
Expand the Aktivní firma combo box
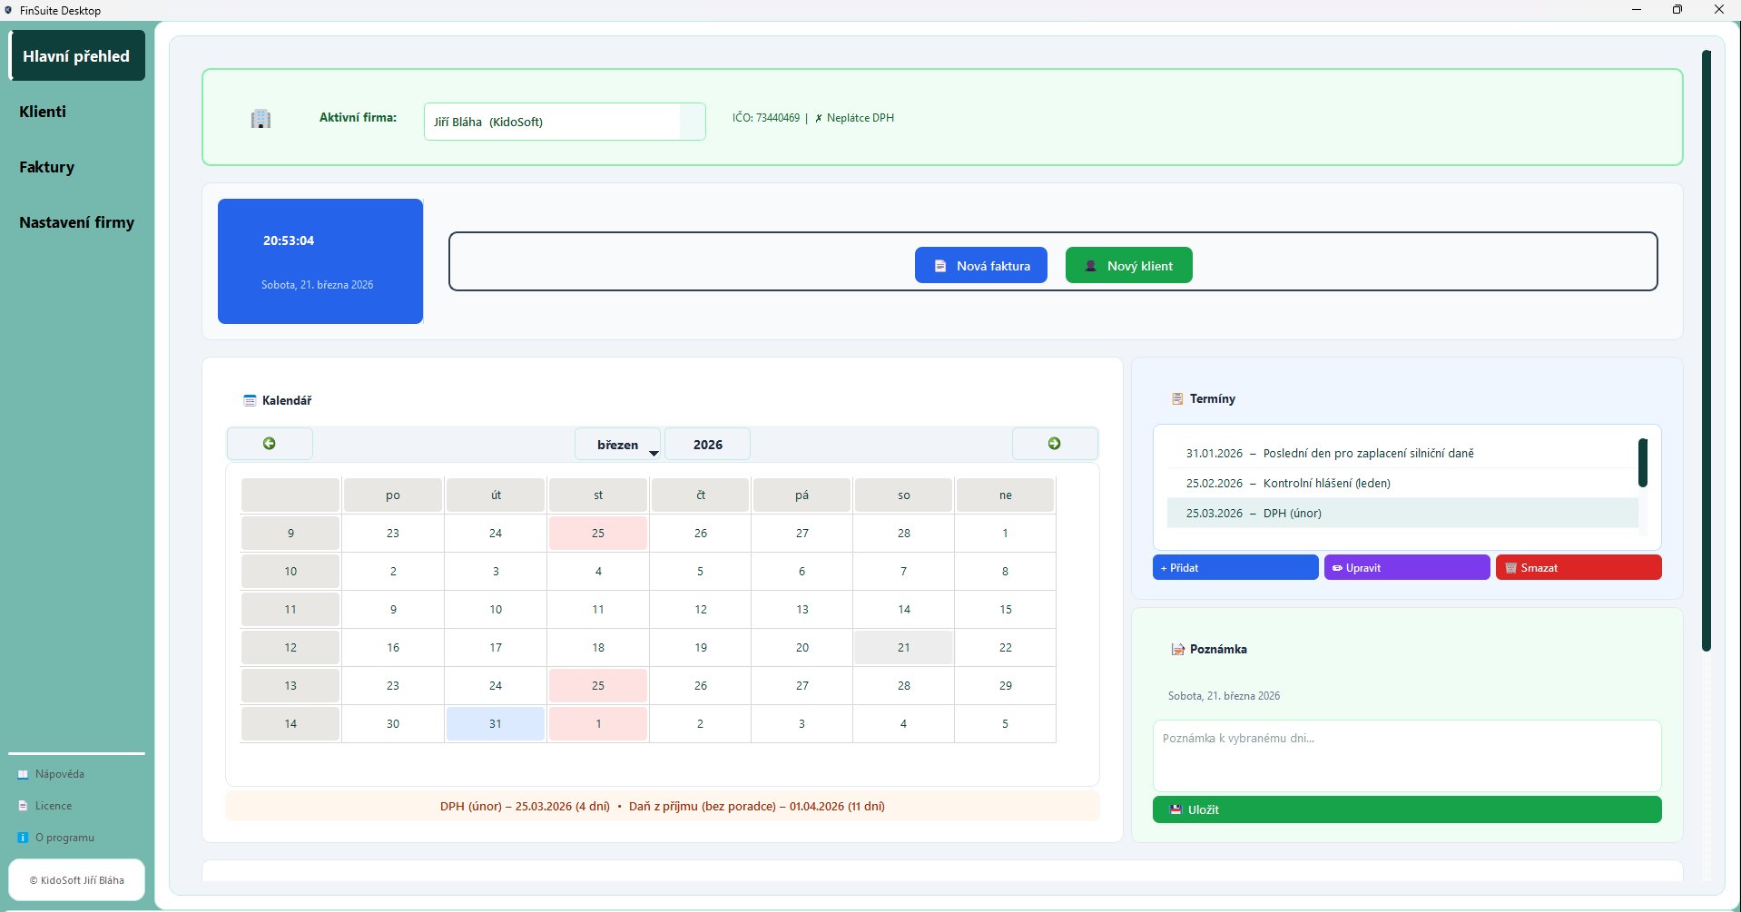tap(692, 122)
